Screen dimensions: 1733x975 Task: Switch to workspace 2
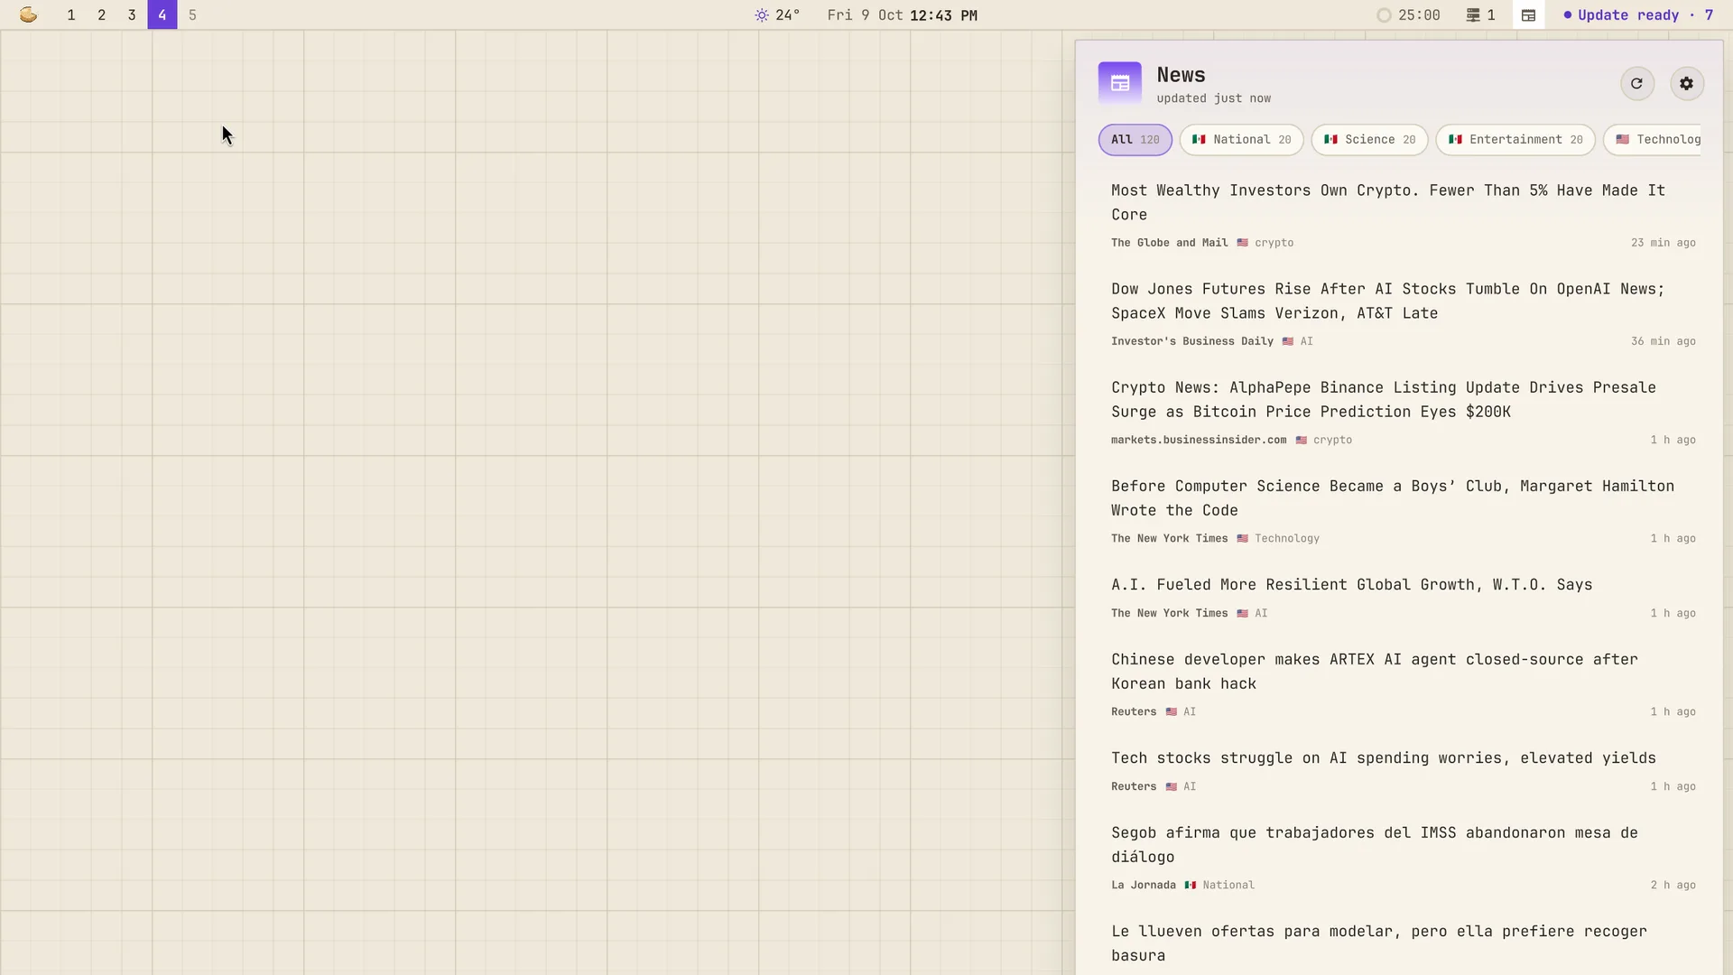[x=101, y=14]
